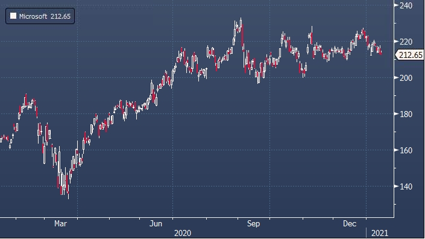This screenshot has height=239, width=425.
Task: Click the 160 price axis label
Action: coord(406,150)
